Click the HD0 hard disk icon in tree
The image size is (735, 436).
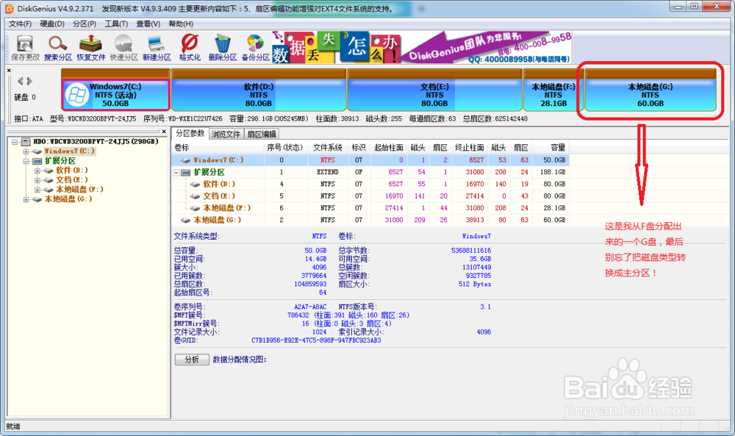[x=26, y=142]
